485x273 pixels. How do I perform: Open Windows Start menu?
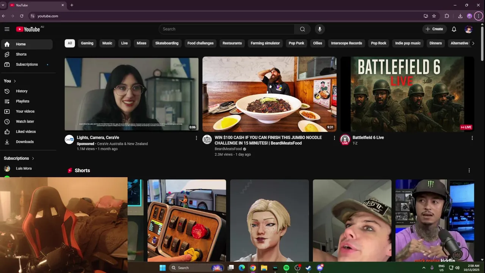click(x=163, y=268)
